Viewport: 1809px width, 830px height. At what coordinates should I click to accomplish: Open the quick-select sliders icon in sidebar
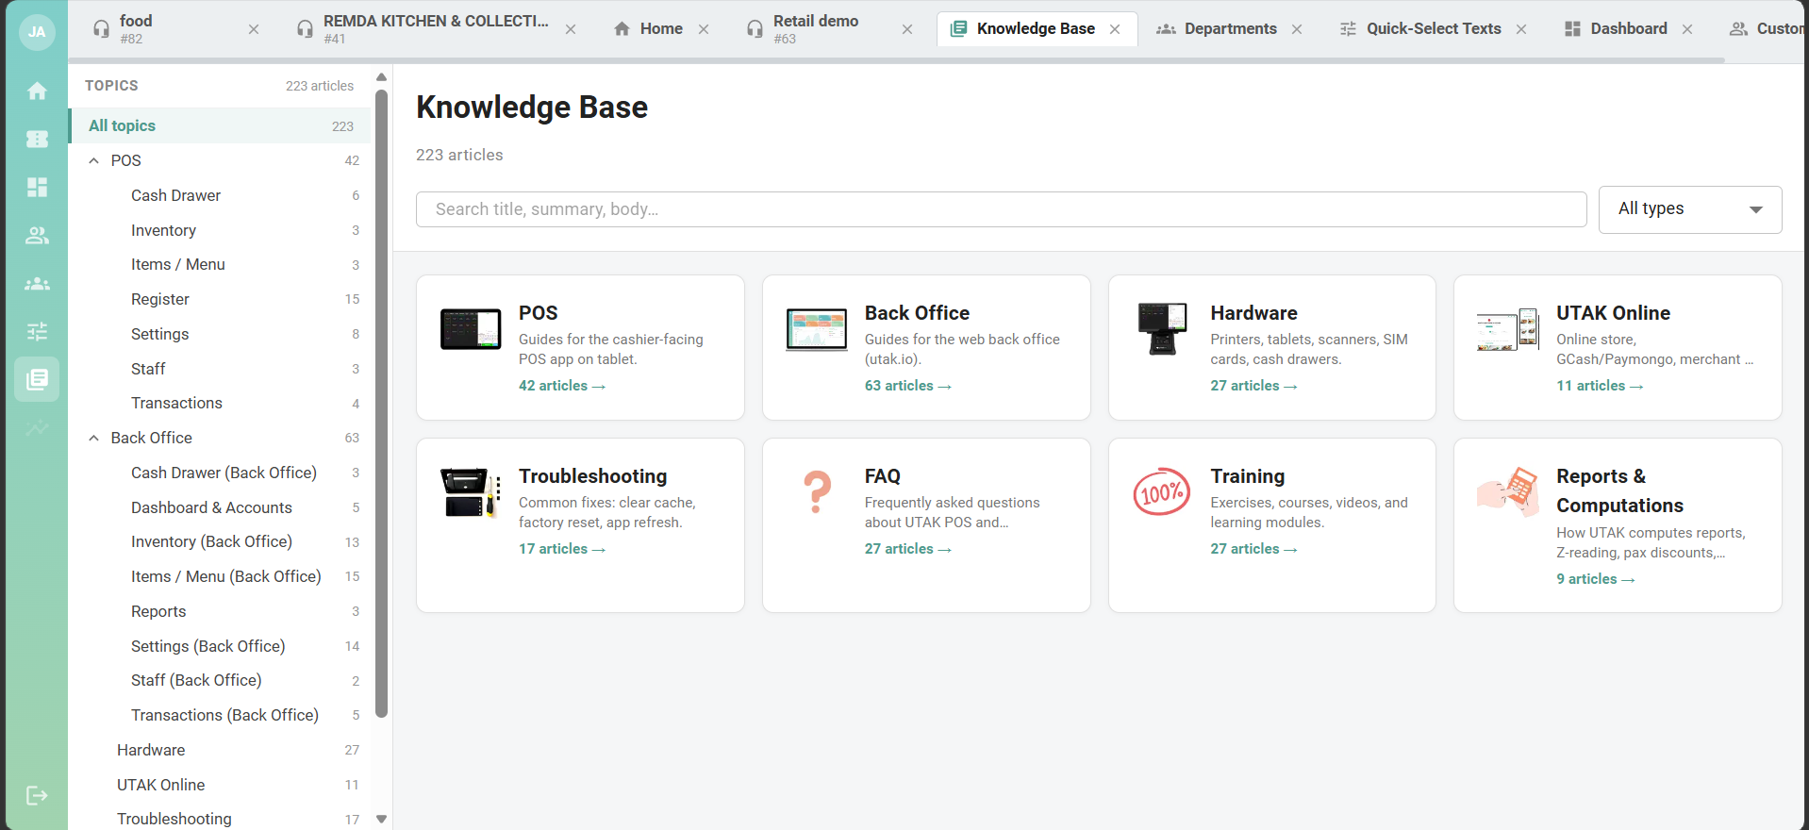click(x=37, y=331)
